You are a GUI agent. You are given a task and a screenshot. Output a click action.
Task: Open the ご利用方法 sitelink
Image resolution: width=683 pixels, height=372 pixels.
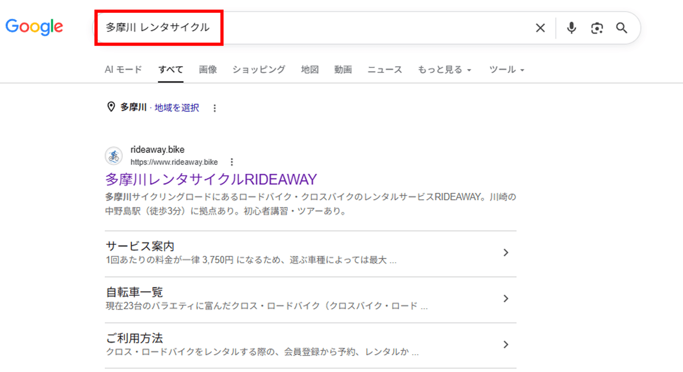point(134,338)
